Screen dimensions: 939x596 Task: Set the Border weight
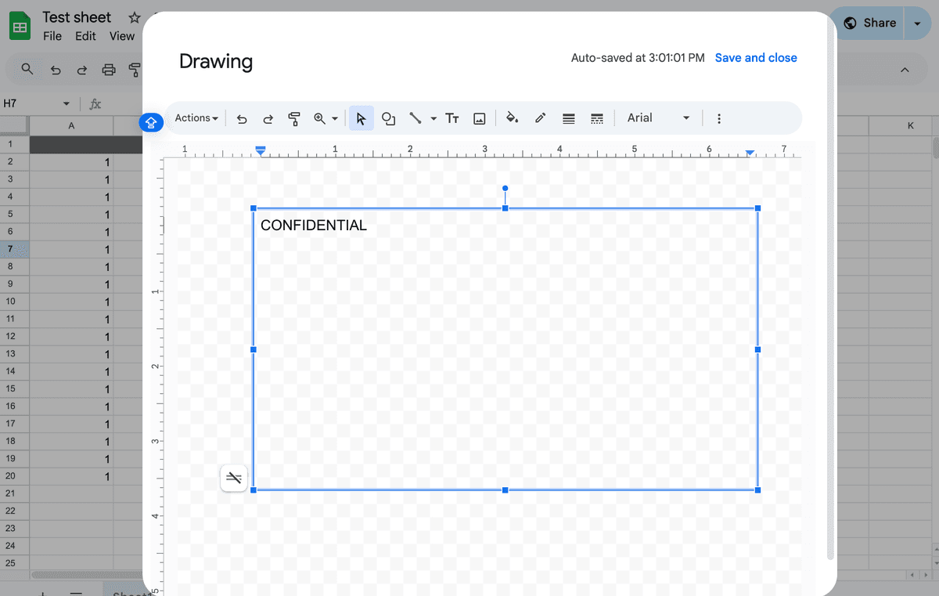point(568,118)
